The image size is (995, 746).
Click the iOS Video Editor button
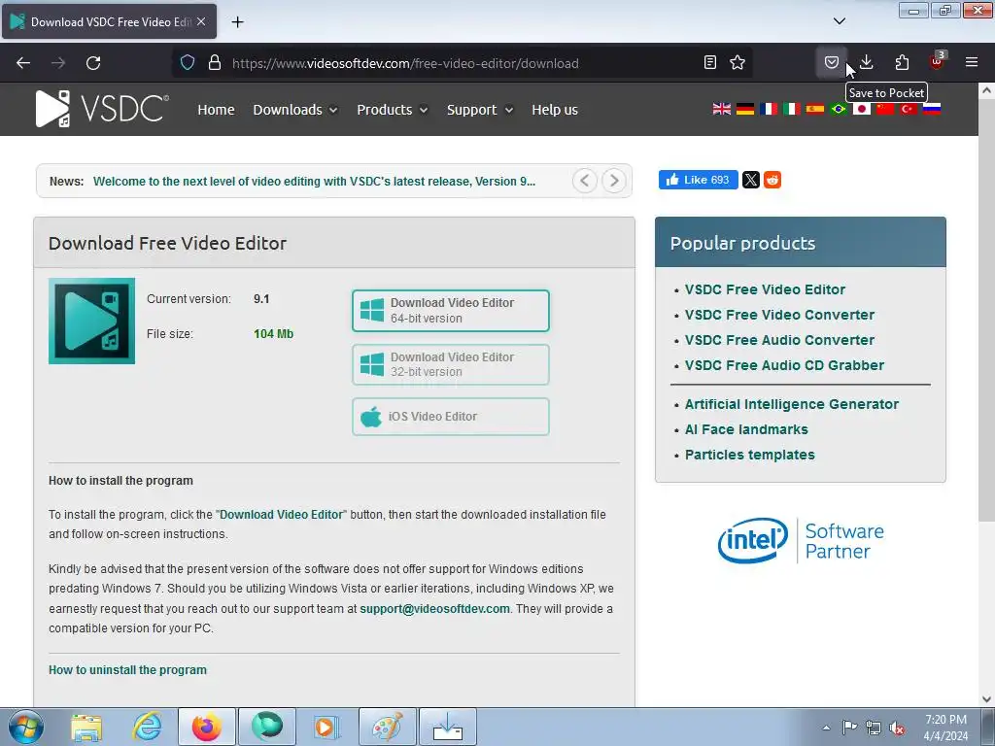click(x=451, y=417)
